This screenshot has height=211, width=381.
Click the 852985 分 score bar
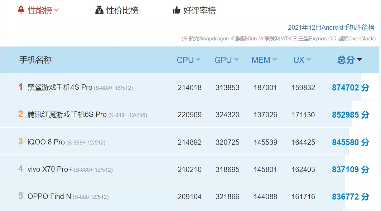[x=350, y=115]
